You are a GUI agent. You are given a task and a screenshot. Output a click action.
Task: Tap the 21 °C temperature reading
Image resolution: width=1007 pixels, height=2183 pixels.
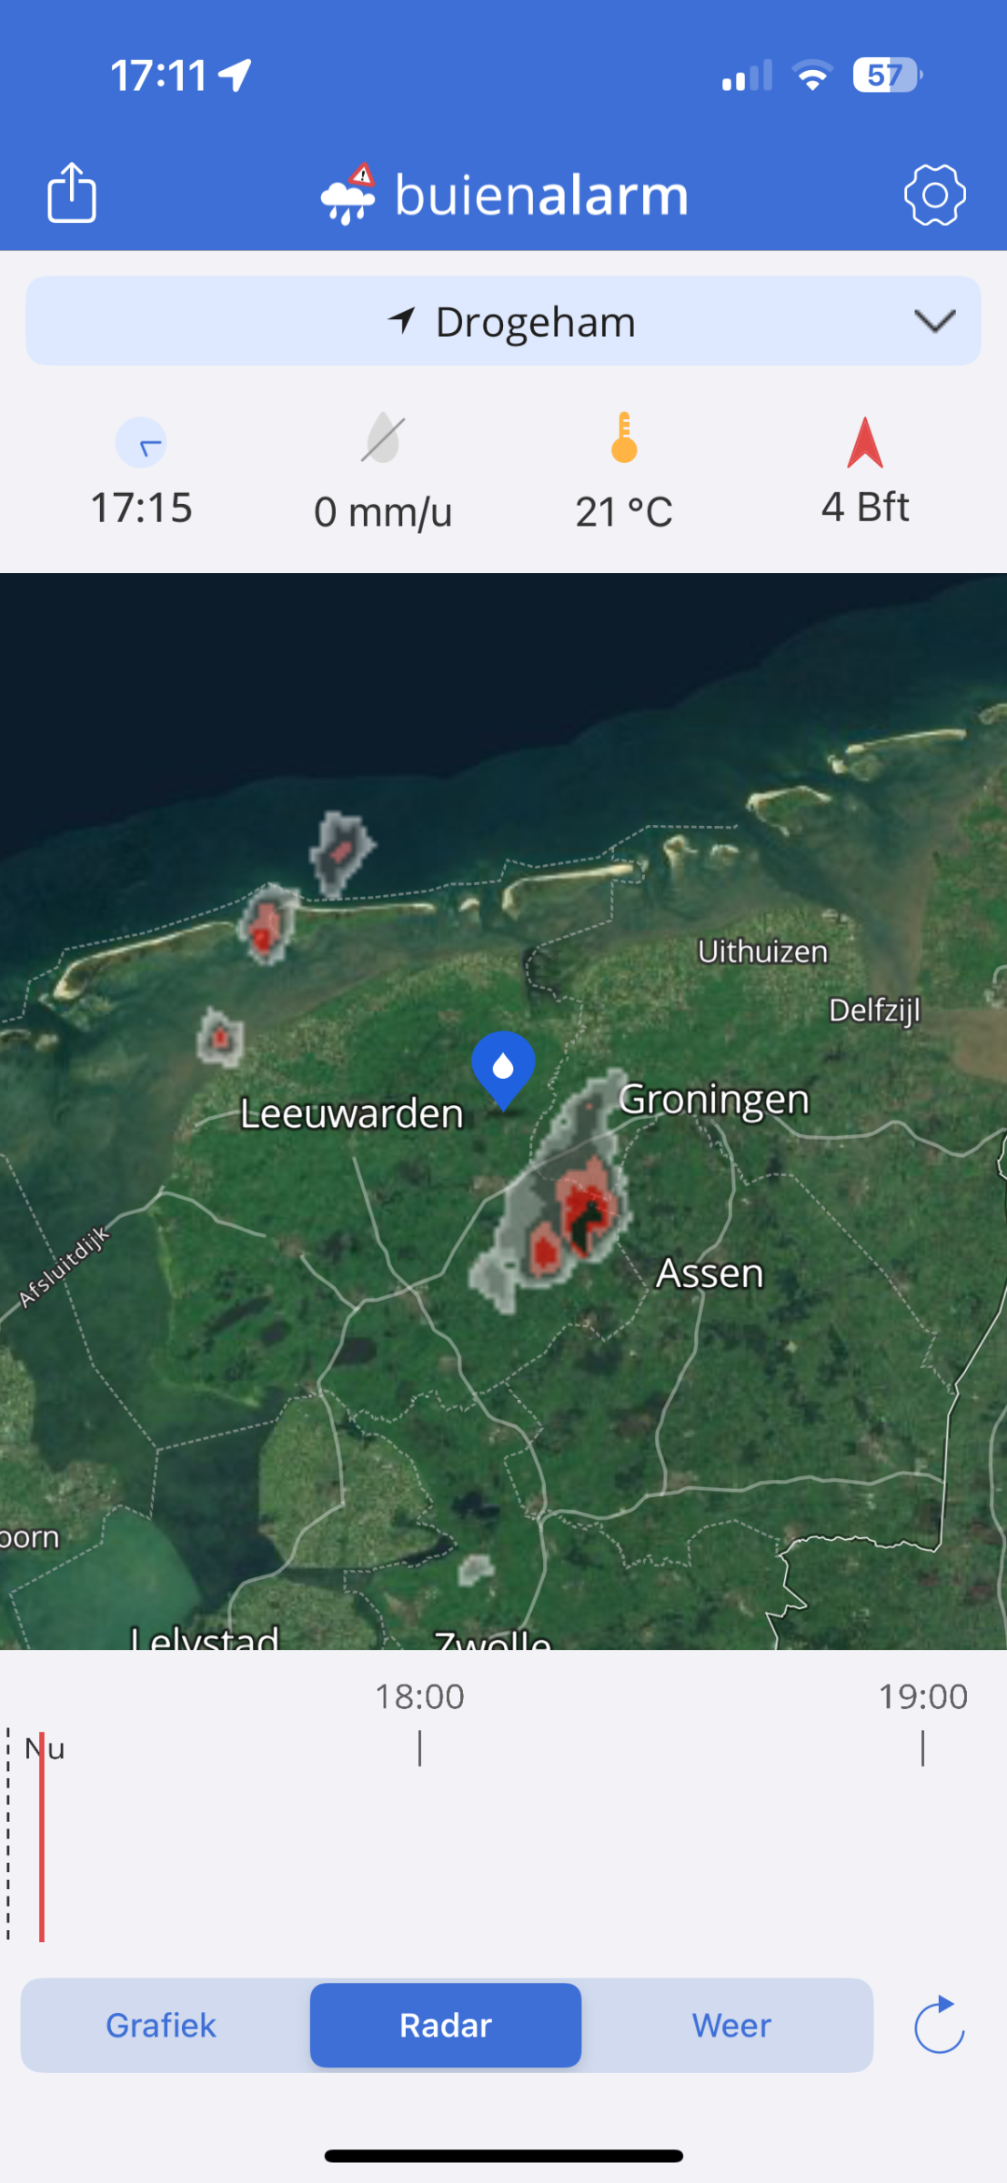coord(624,512)
